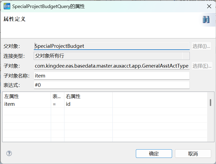
Task: Select the 左属性 column header
Action: (x=26, y=96)
